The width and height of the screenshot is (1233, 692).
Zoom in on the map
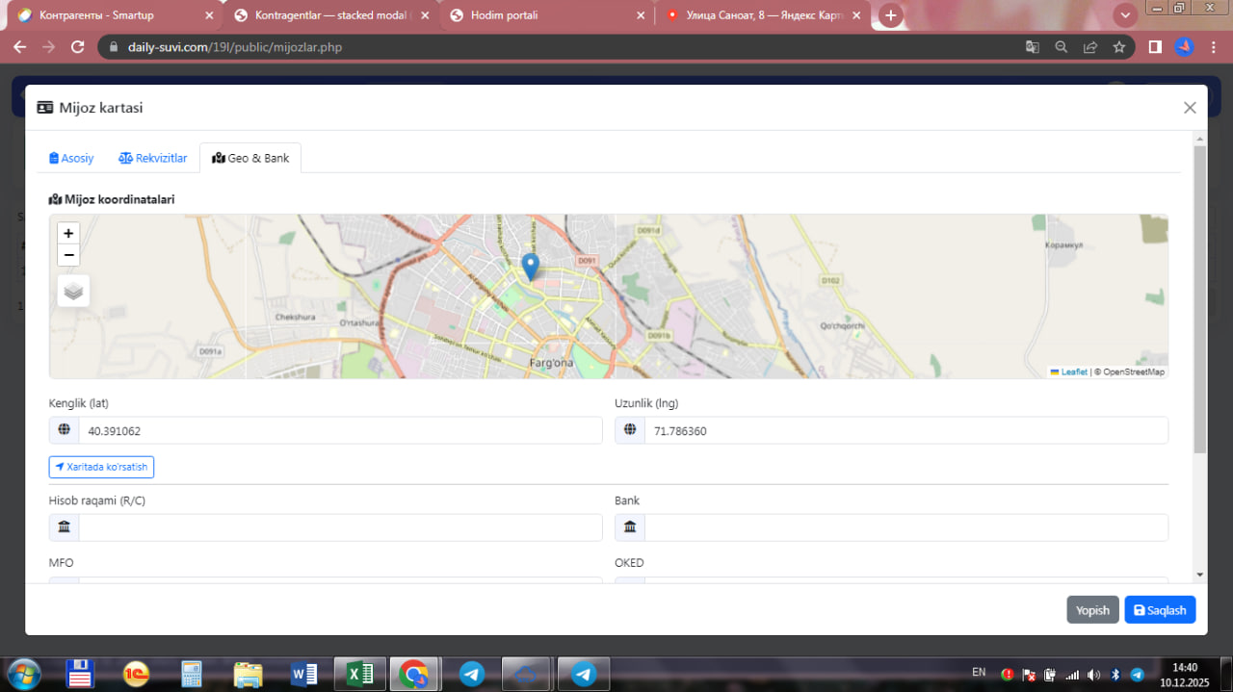[x=68, y=233]
